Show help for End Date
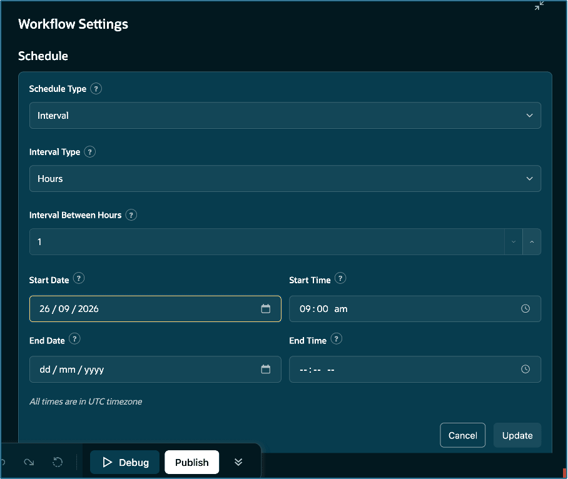568x479 pixels. click(74, 339)
